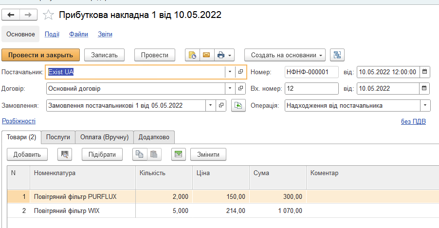The width and height of the screenshot is (439, 228).
Task: Open the Создать на основании menu
Action: [x=285, y=55]
